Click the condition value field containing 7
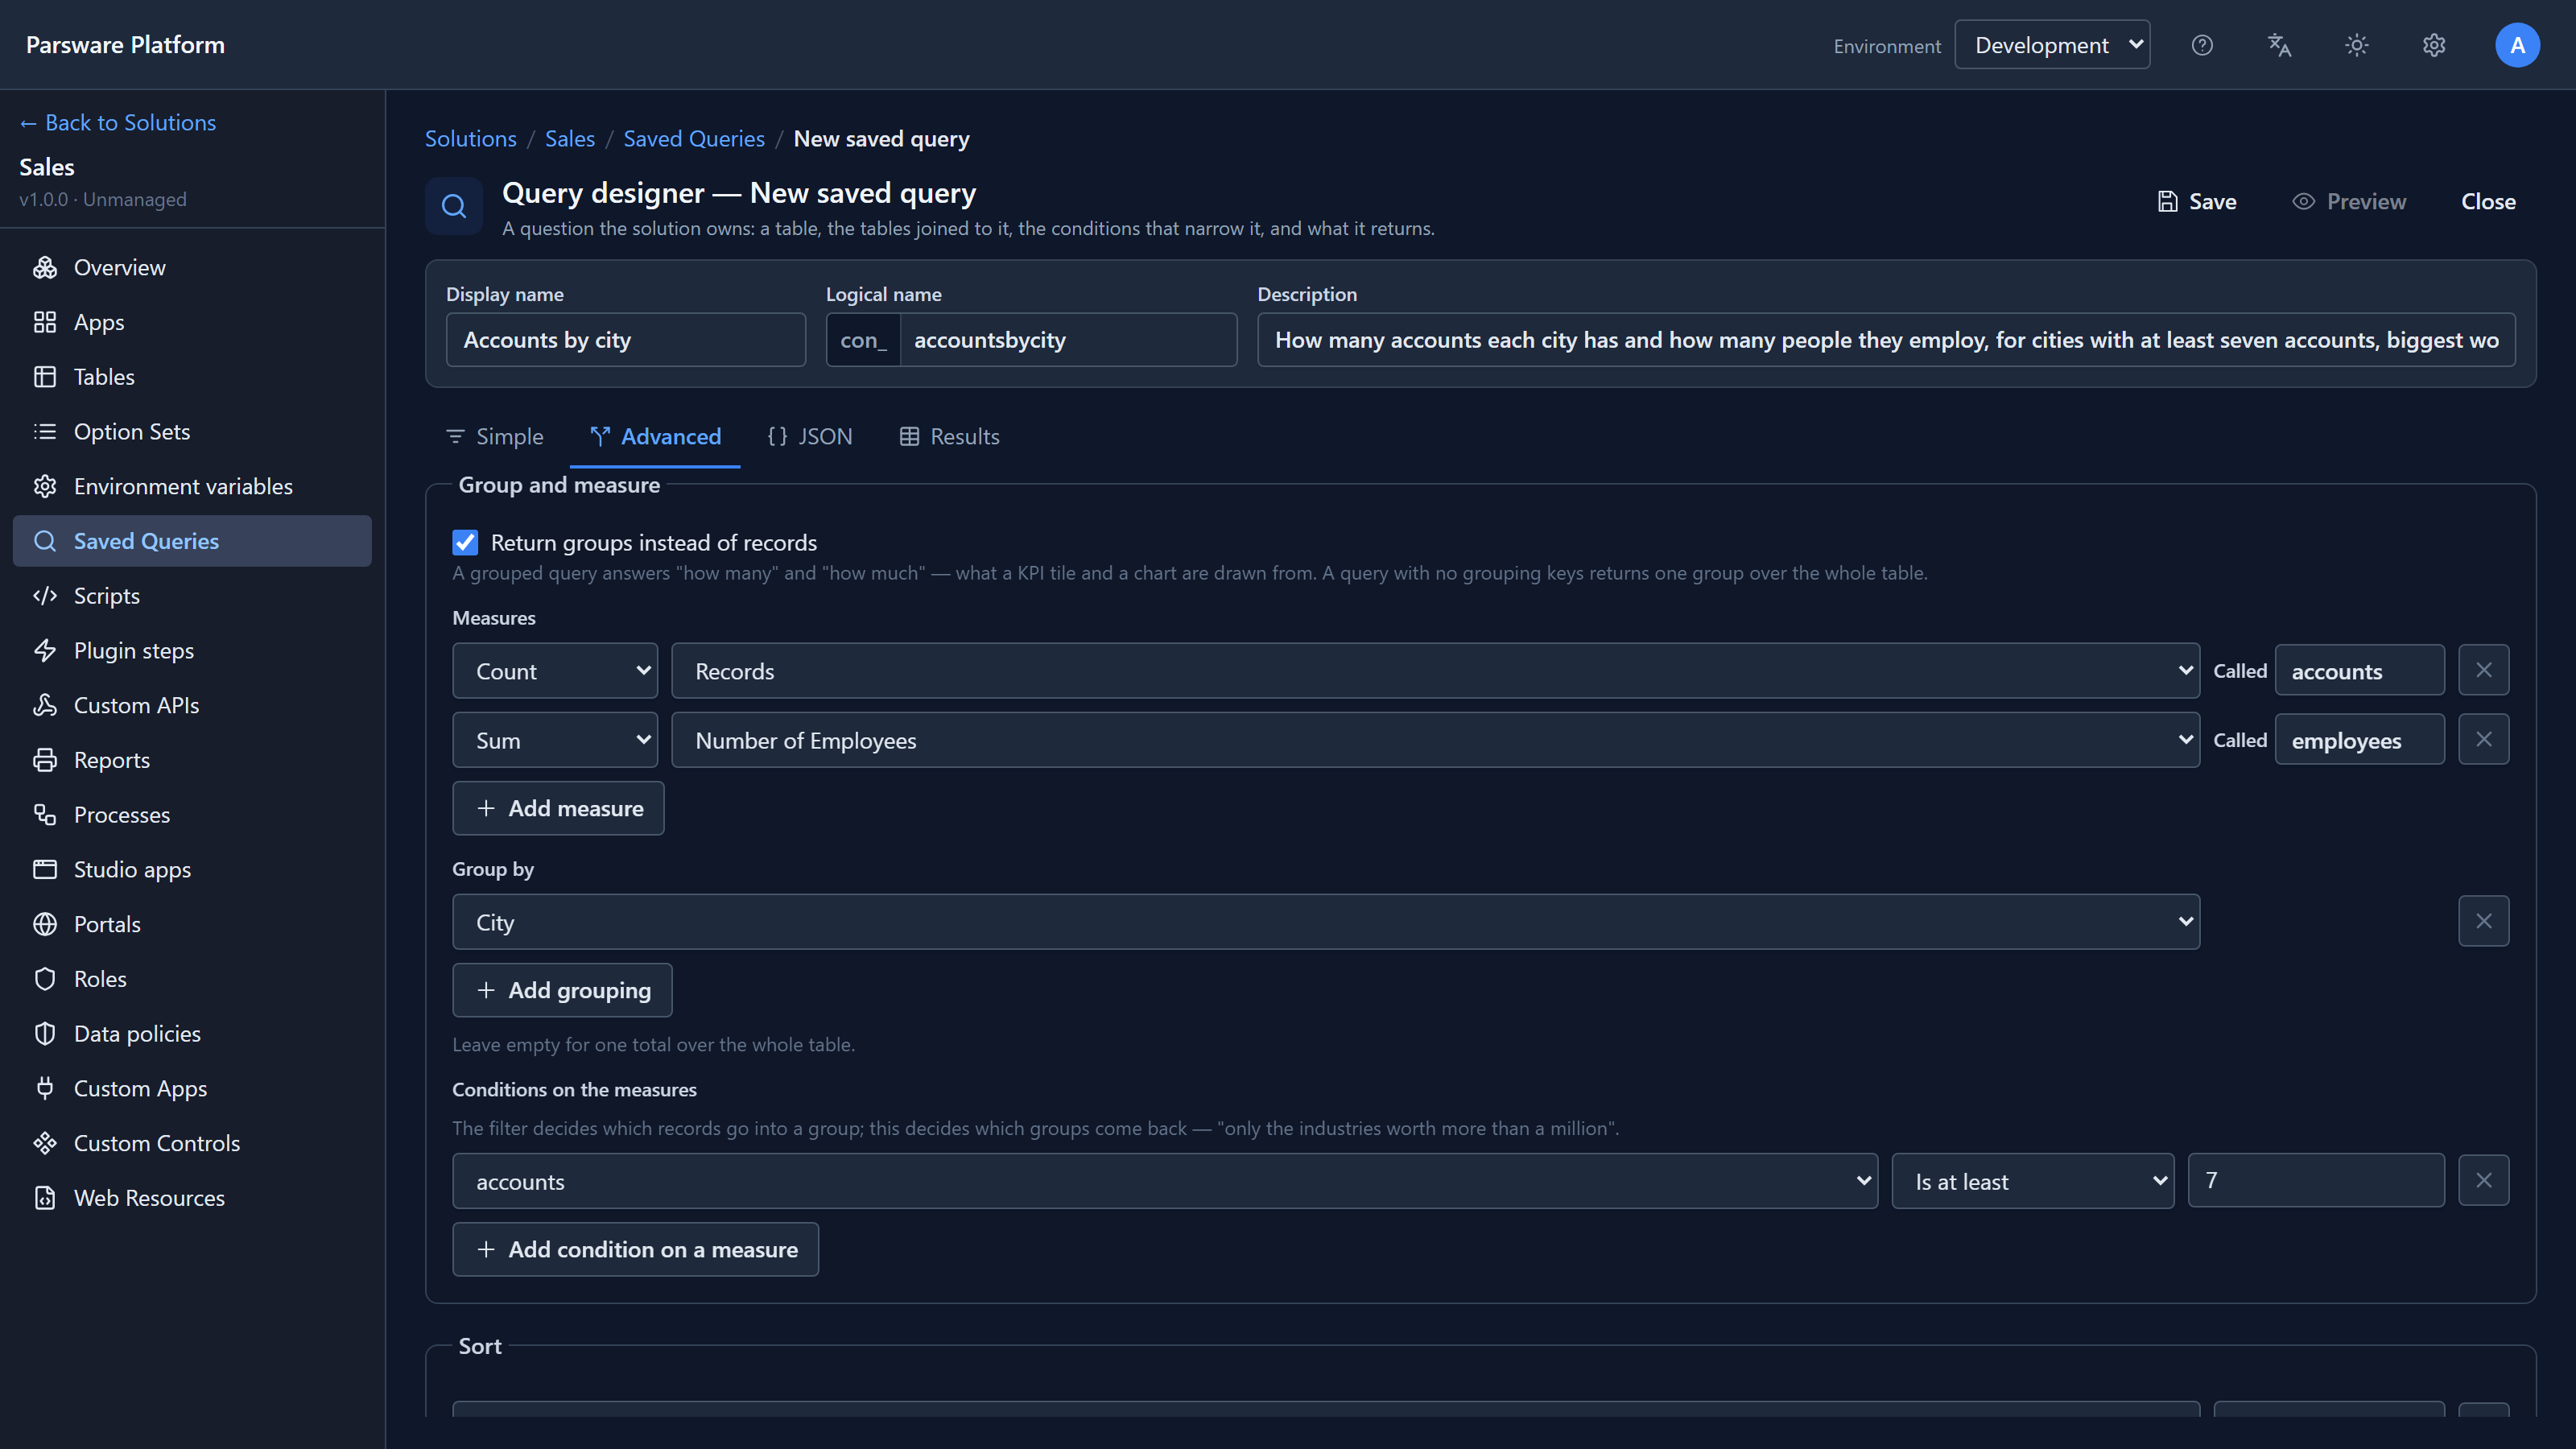This screenshot has width=2576, height=1449. point(2316,1180)
